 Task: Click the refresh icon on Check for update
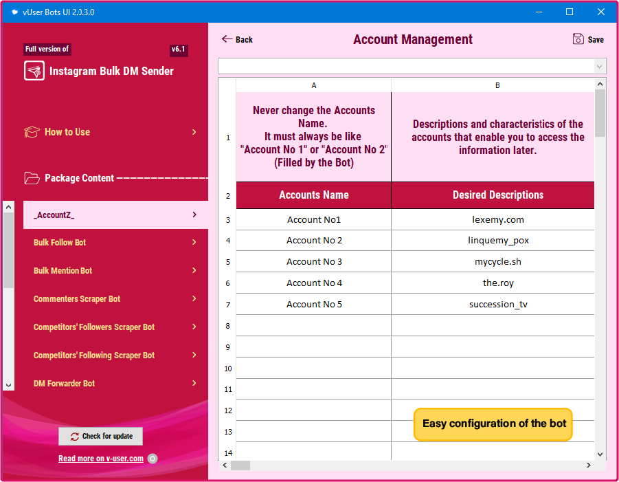(75, 436)
